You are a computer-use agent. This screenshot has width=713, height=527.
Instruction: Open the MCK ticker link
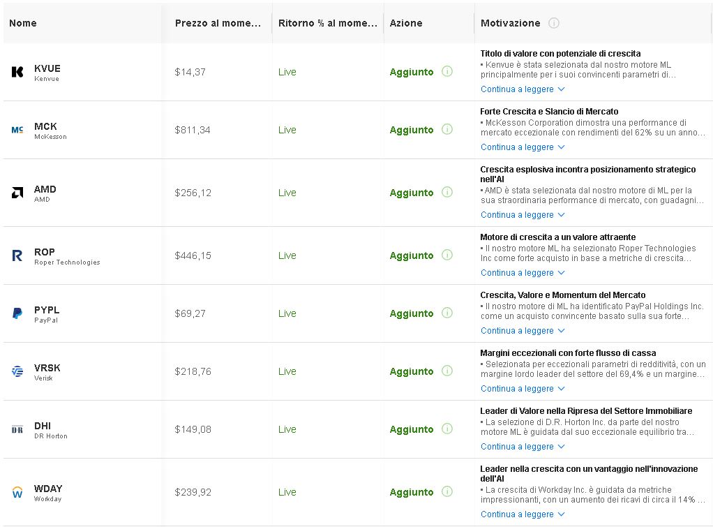45,126
